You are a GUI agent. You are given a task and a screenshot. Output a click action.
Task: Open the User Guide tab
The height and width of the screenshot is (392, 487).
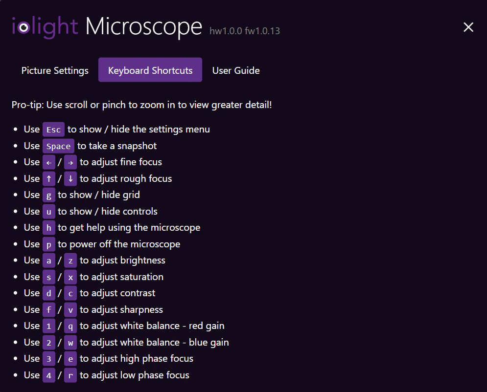click(236, 70)
